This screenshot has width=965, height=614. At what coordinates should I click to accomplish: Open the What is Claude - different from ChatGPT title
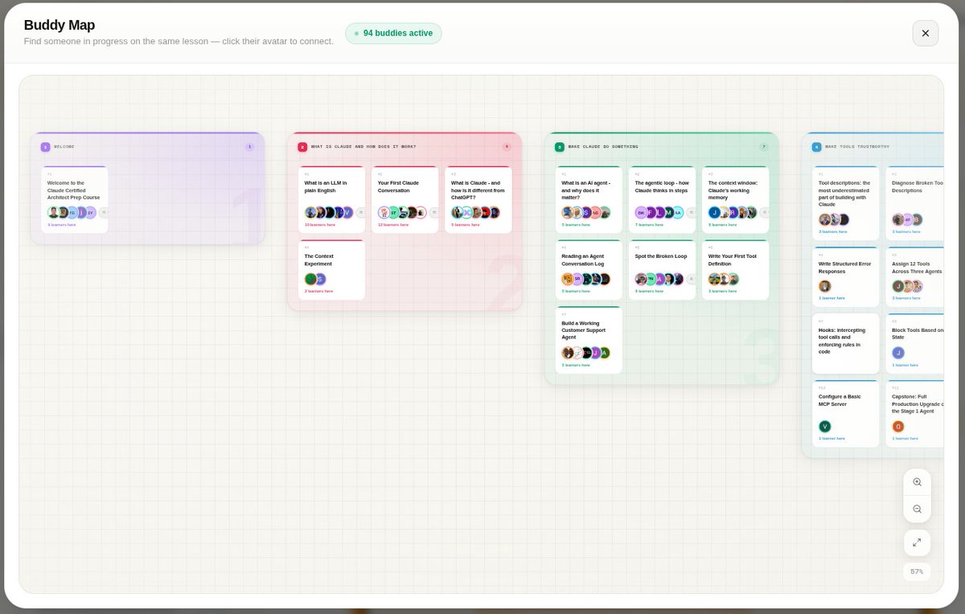[x=478, y=190]
